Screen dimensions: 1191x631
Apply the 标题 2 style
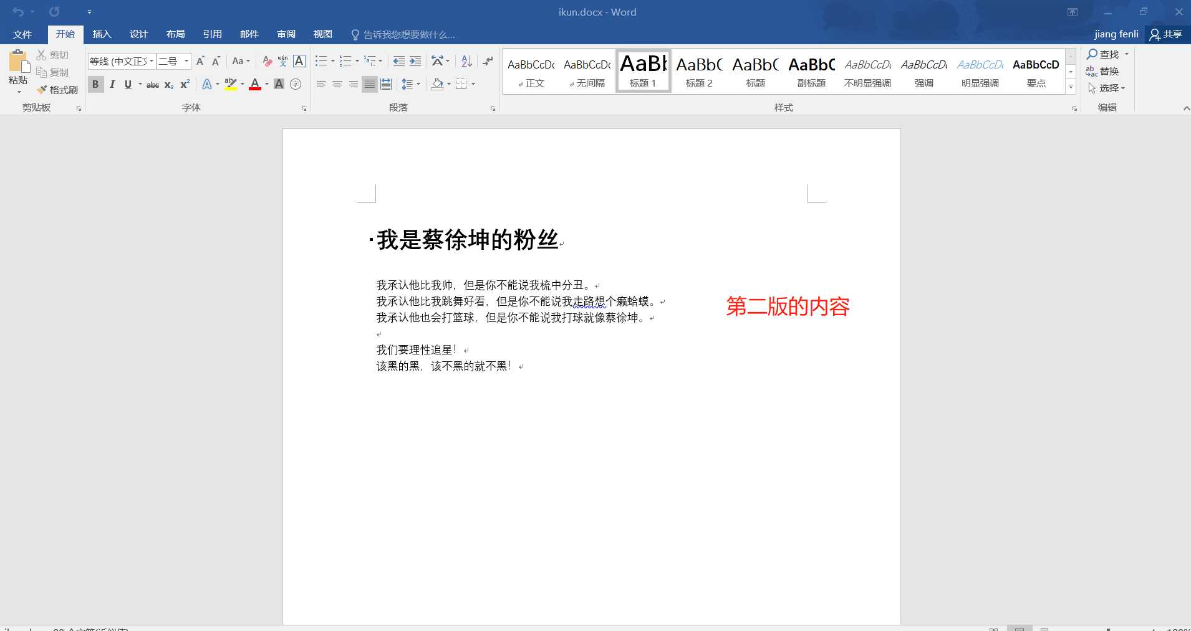pos(699,71)
